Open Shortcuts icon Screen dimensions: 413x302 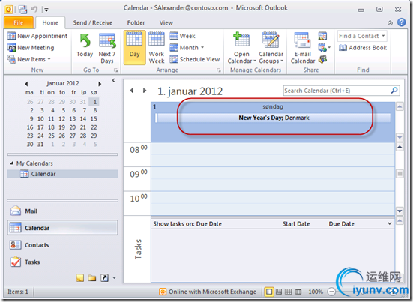click(104, 278)
